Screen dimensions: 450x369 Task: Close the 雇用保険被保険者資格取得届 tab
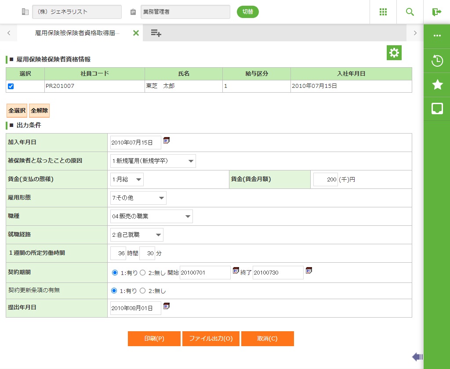[x=136, y=33]
